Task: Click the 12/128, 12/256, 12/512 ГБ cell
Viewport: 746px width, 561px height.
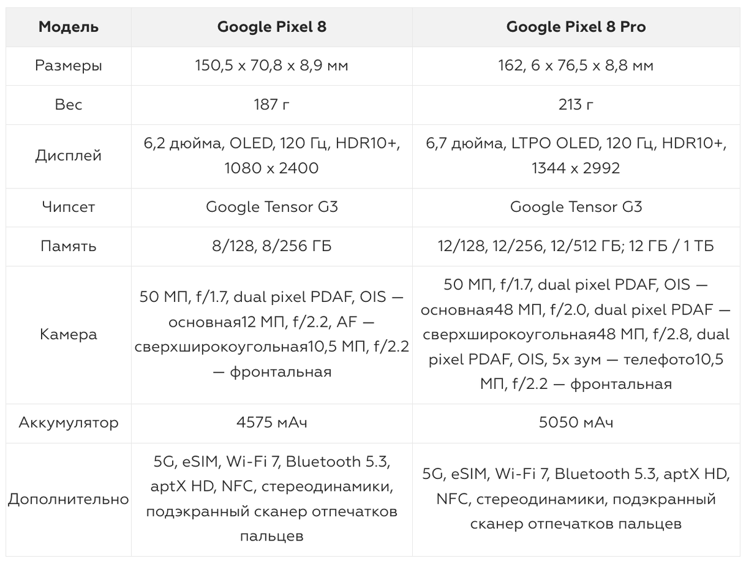Action: pyautogui.click(x=576, y=247)
